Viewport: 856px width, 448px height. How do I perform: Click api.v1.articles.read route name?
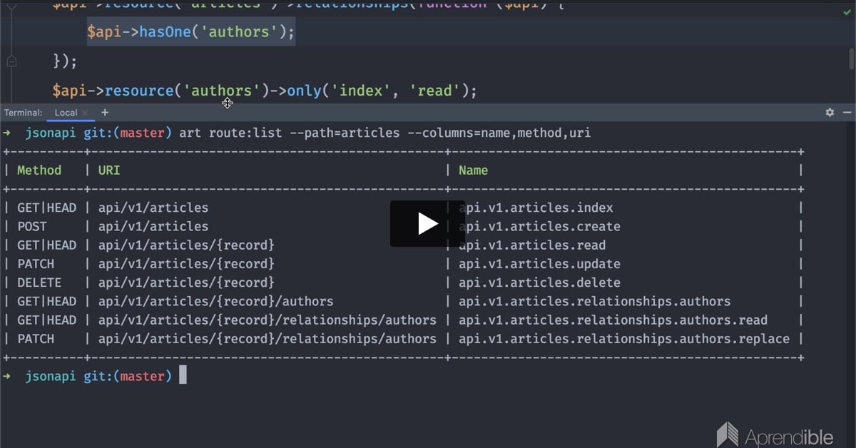coord(532,245)
